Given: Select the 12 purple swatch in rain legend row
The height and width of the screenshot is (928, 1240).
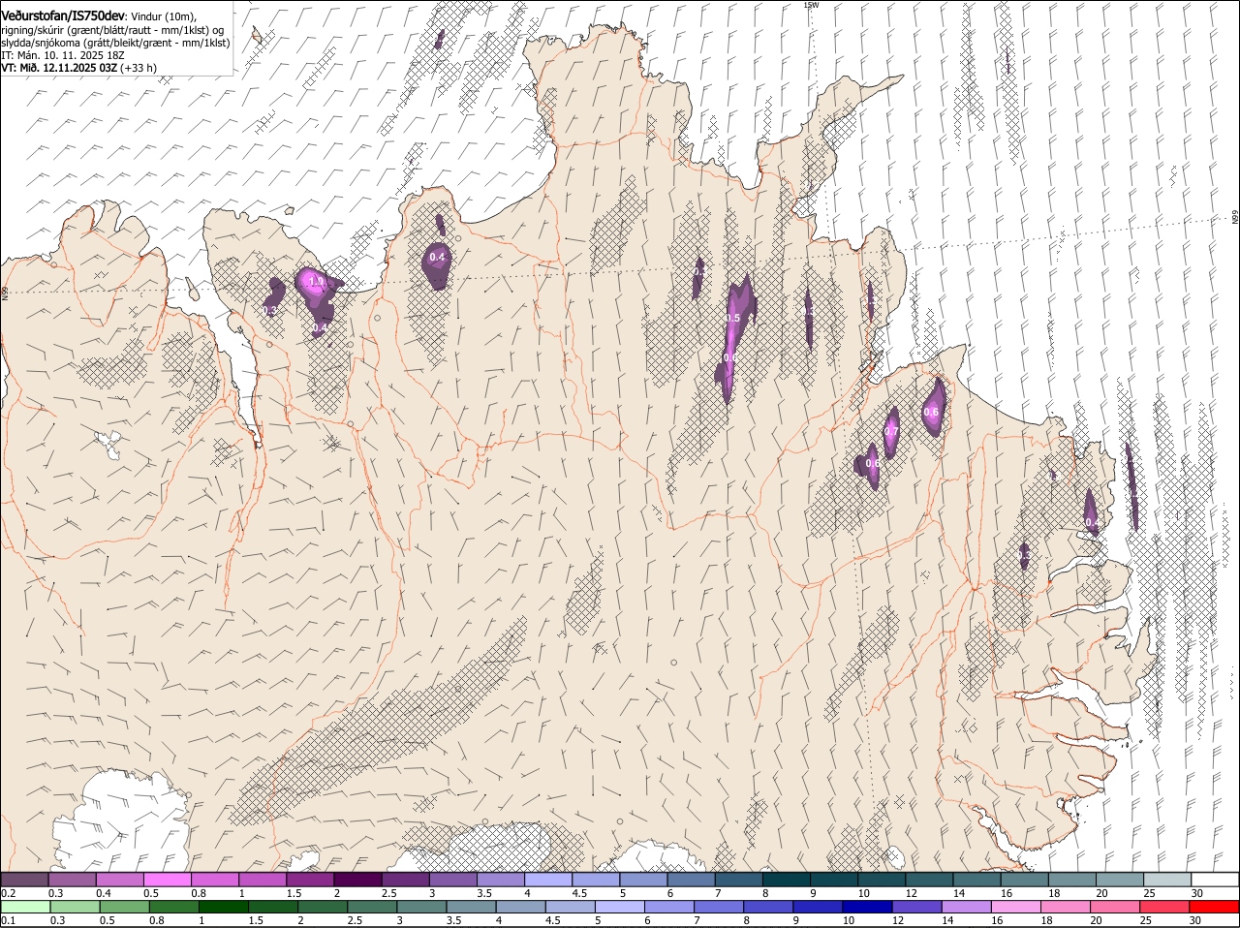Looking at the screenshot, I should coord(915,908).
